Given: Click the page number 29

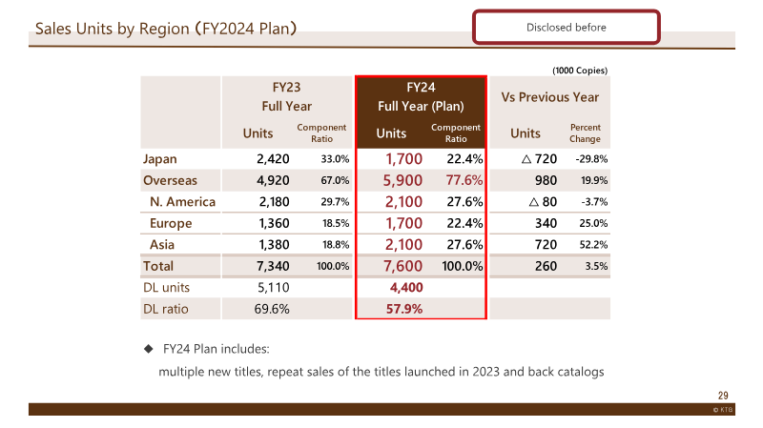Looking at the screenshot, I should point(723,396).
